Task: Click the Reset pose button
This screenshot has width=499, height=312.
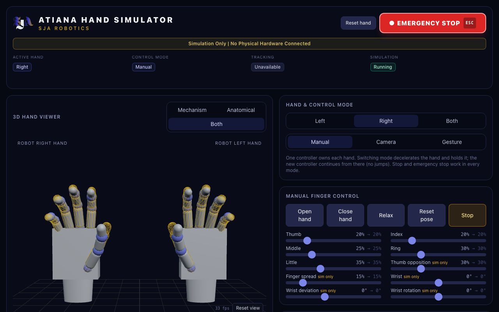Action: (426, 215)
